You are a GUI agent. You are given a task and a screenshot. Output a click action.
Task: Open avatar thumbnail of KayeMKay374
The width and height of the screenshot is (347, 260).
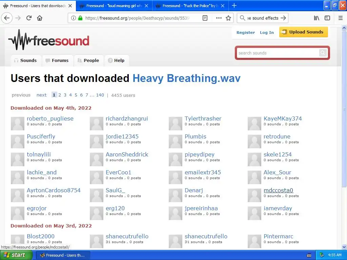254,124
